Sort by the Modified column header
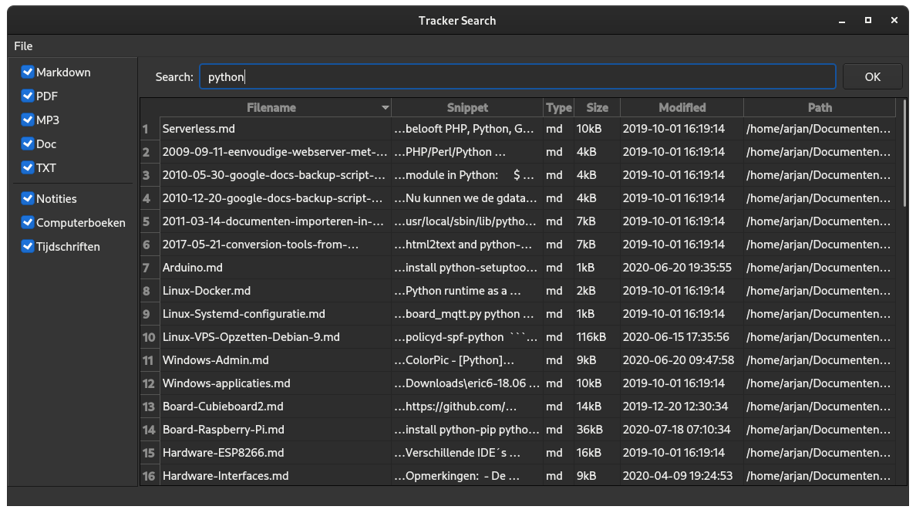This screenshot has height=513, width=916. (x=682, y=108)
